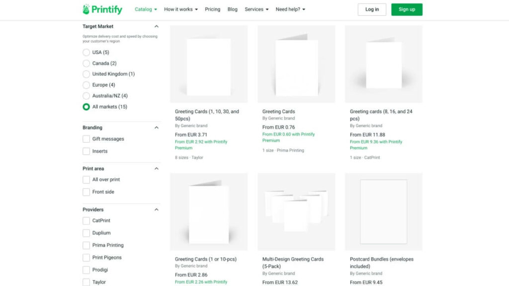Open the Multi-Design Greeting Cards product
Viewport: 509px width, 286px height.
pyautogui.click(x=293, y=259)
